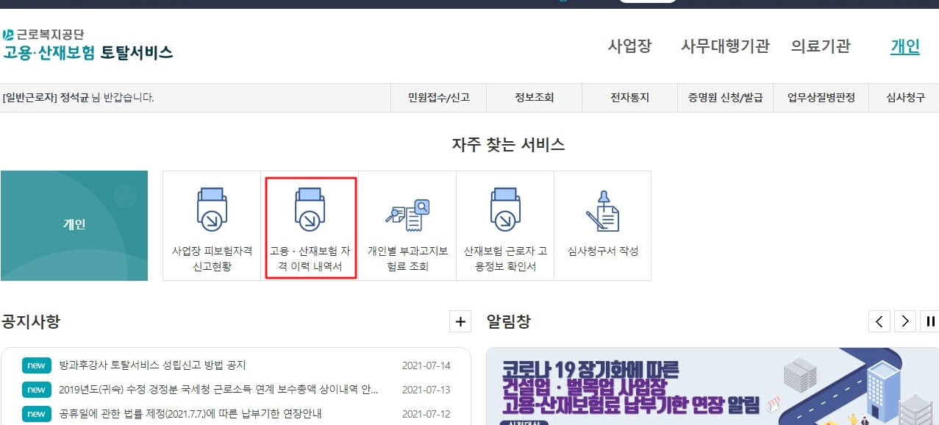Expand the 민원접수/신고 menu

[439, 97]
